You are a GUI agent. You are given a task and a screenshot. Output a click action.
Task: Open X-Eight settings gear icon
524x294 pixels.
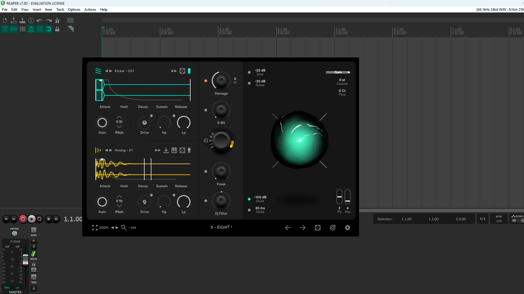pyautogui.click(x=348, y=227)
